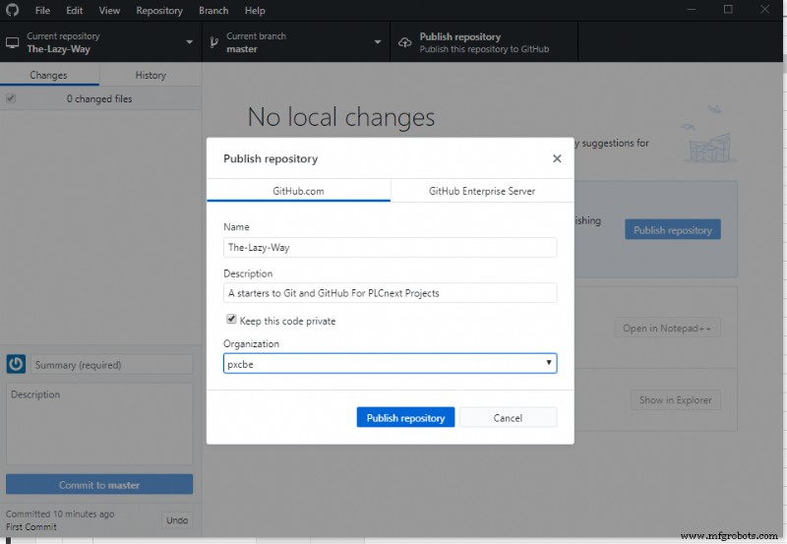Click the repository Name input field
787x544 pixels.
pos(390,248)
